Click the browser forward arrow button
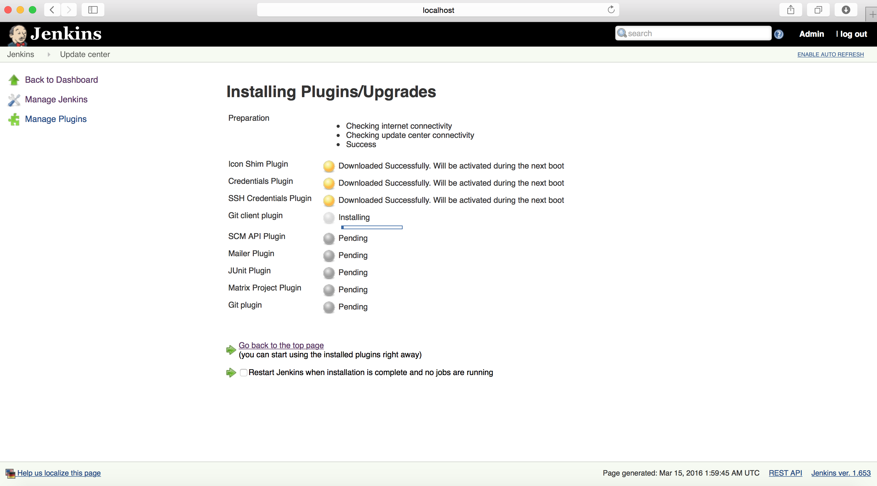 69,10
